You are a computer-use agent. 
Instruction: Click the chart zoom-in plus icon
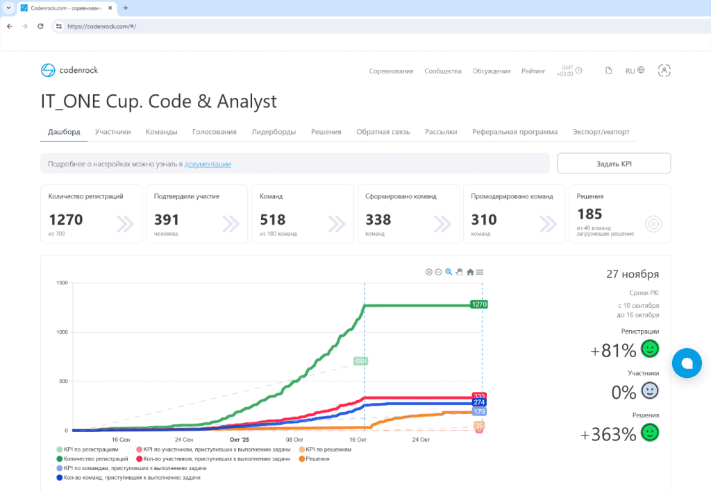tap(428, 272)
